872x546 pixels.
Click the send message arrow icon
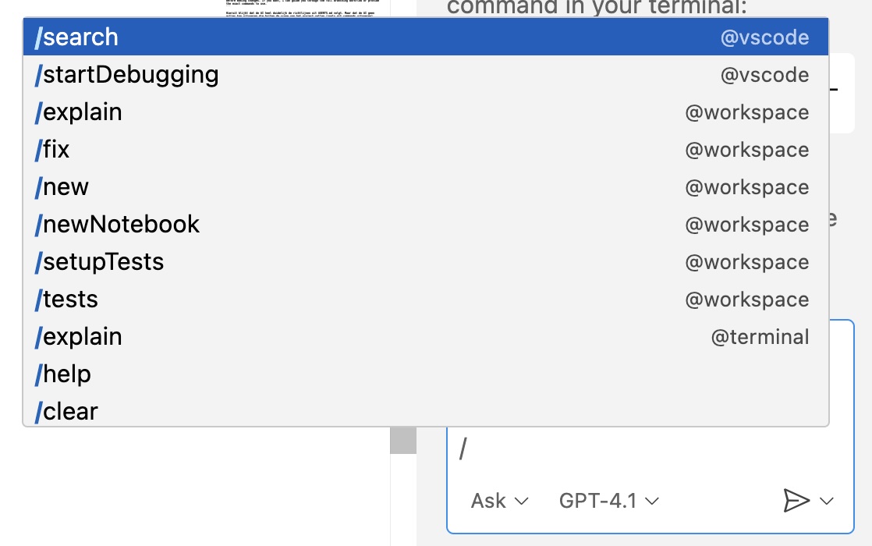tap(796, 500)
